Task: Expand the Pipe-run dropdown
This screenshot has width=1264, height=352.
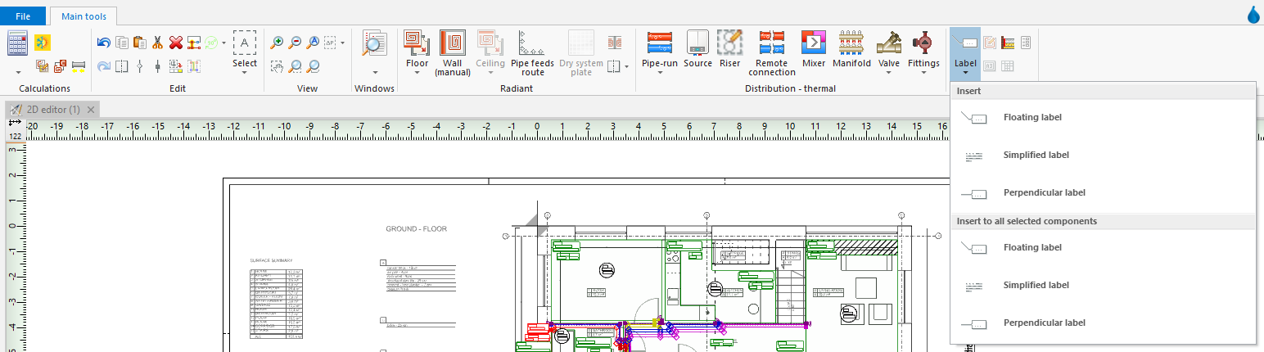Action: click(x=660, y=73)
